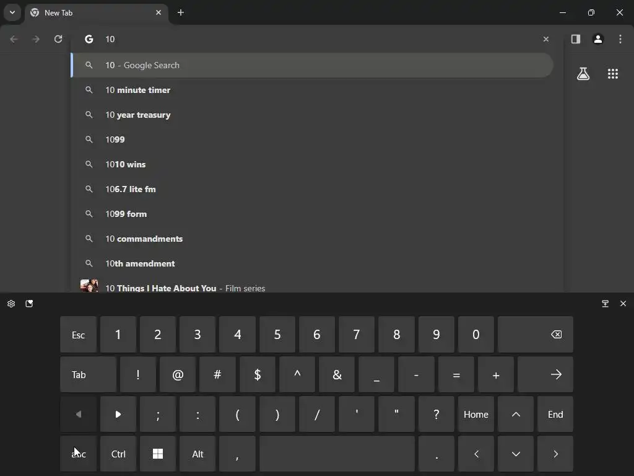The height and width of the screenshot is (476, 634).
Task: Toggle the Ctrl modifier key
Action: pos(118,454)
